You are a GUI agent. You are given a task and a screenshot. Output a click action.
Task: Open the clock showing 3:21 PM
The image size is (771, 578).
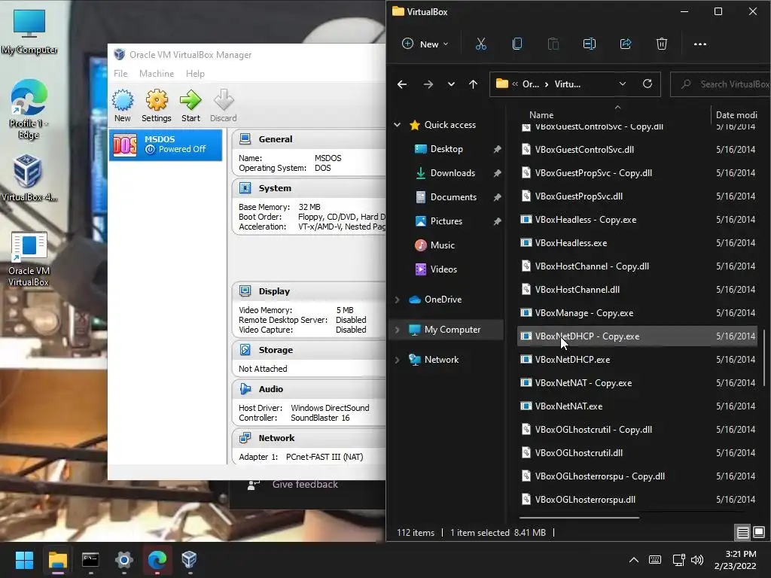pos(735,560)
